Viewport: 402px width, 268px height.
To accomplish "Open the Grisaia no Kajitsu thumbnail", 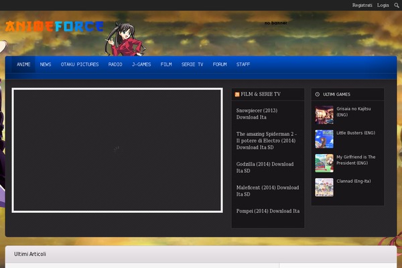I will [324, 115].
